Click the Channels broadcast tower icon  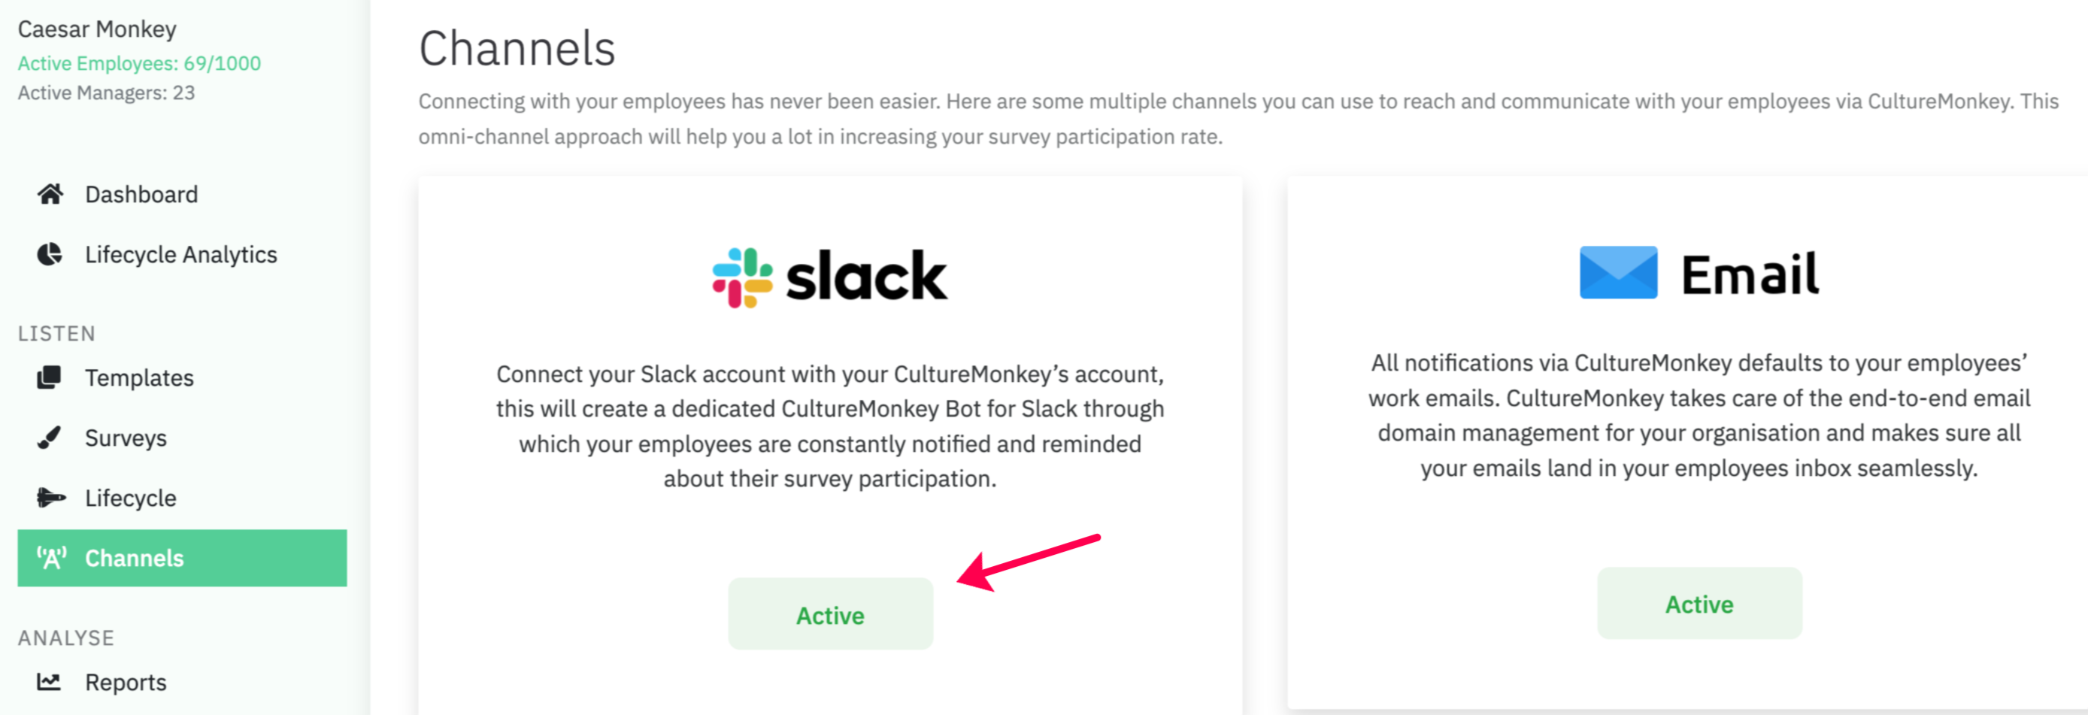(50, 558)
